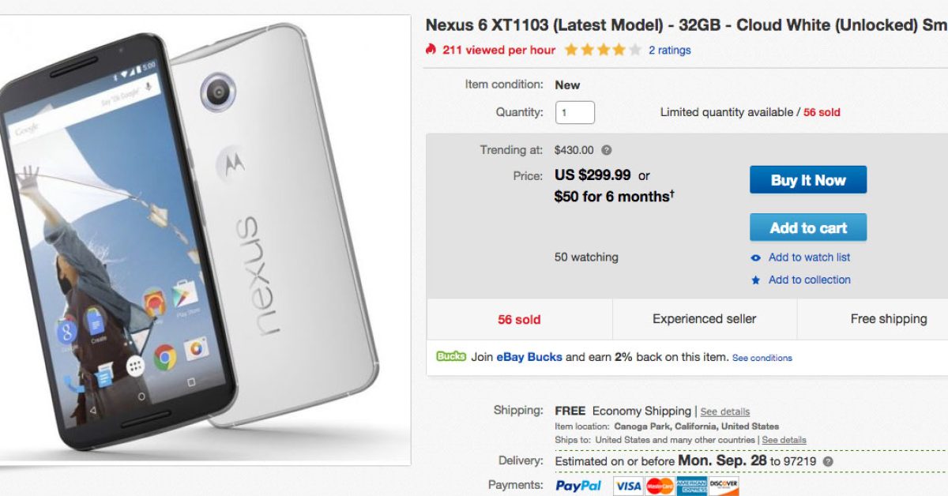This screenshot has width=948, height=496.
Task: Click the Visa card icon
Action: click(x=628, y=486)
